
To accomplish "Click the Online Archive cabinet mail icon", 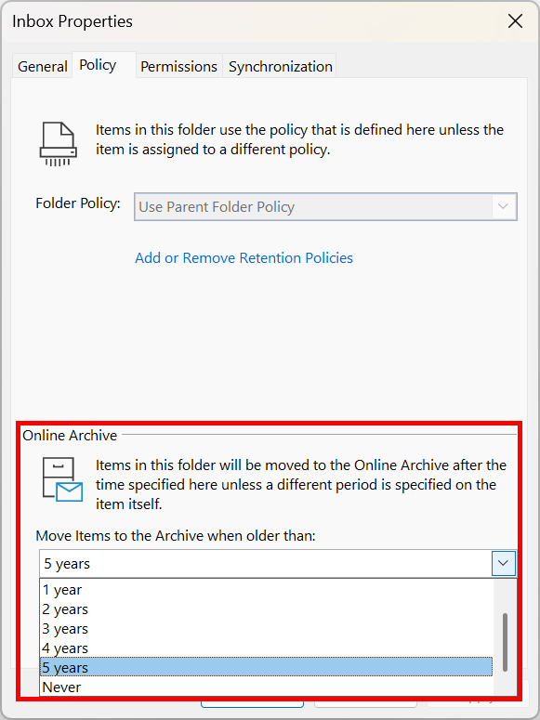I will 62,479.
